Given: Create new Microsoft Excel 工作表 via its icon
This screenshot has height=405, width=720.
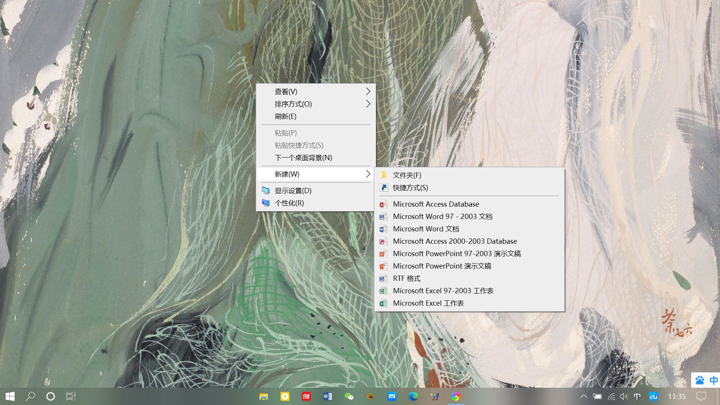Looking at the screenshot, I should pyautogui.click(x=383, y=303).
